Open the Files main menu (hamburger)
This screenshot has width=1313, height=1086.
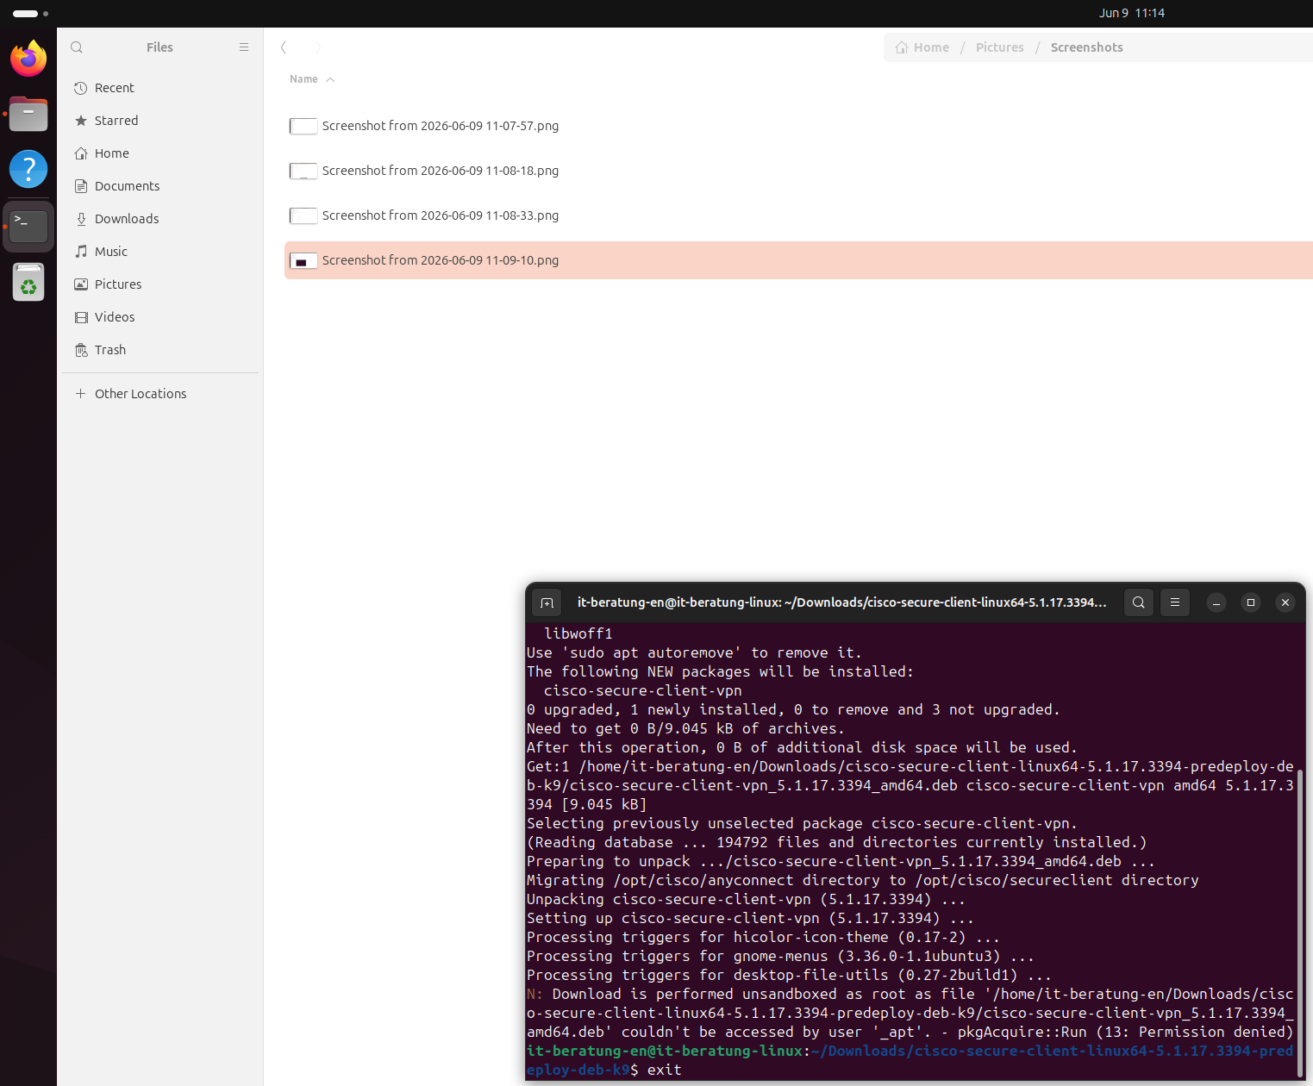tap(244, 47)
